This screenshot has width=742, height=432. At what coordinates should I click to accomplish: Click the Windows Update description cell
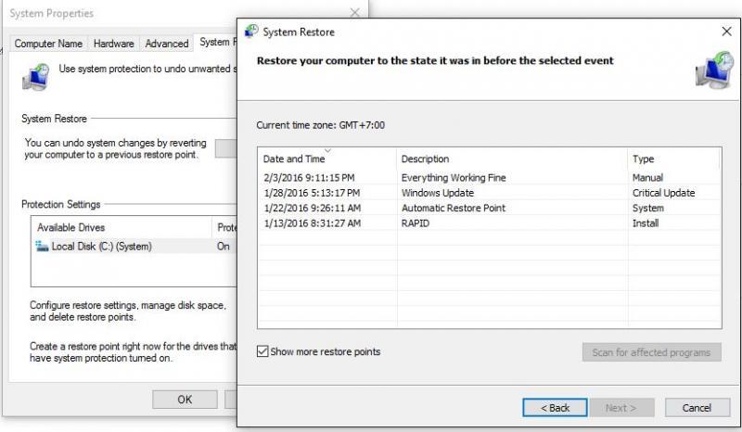click(x=437, y=193)
